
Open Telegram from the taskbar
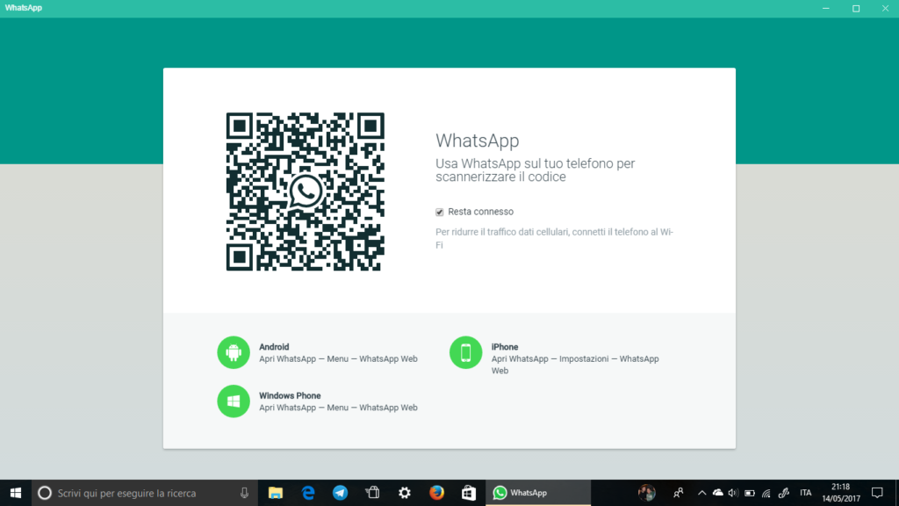click(x=340, y=493)
